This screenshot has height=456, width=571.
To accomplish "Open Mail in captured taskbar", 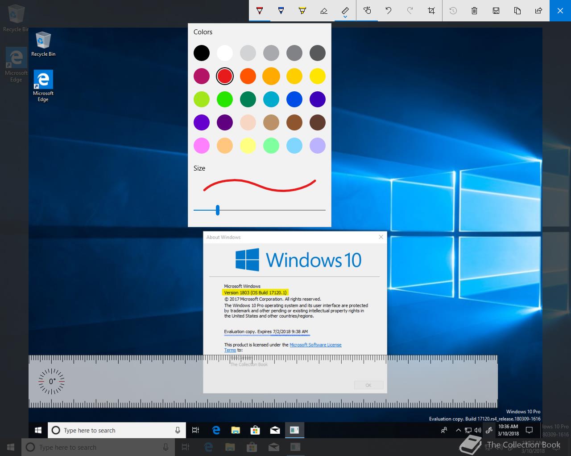I will [275, 430].
